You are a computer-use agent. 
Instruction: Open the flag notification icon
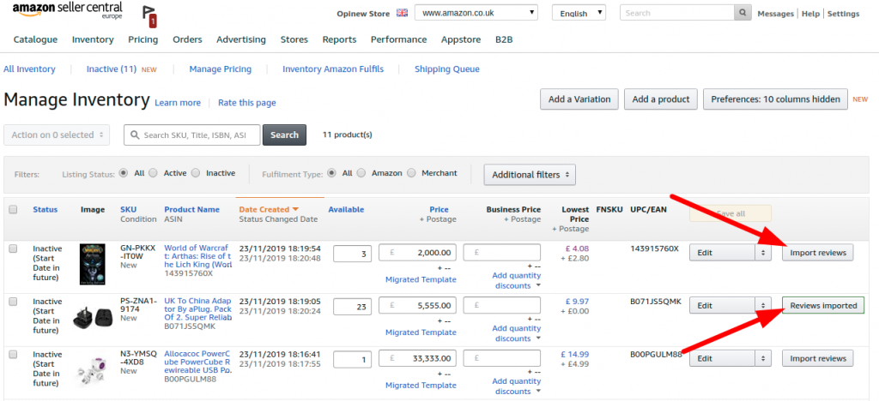click(x=149, y=17)
